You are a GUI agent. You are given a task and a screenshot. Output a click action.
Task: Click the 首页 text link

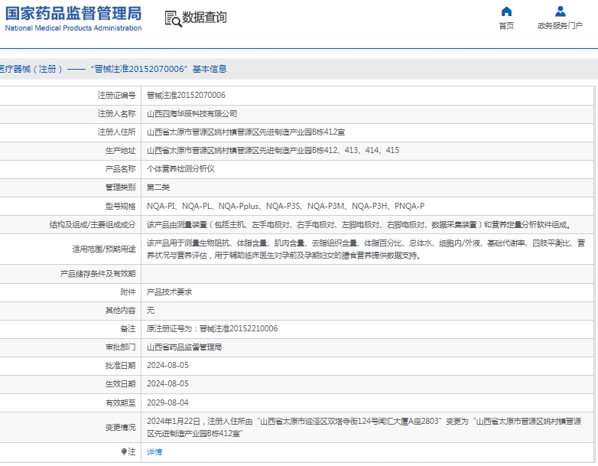(506, 25)
